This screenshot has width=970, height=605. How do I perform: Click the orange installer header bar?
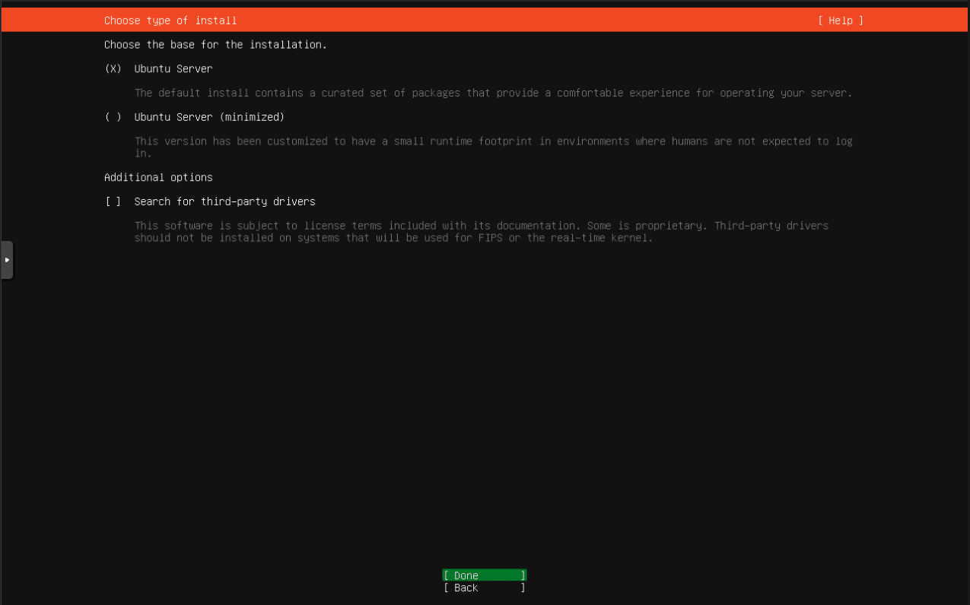pyautogui.click(x=485, y=21)
